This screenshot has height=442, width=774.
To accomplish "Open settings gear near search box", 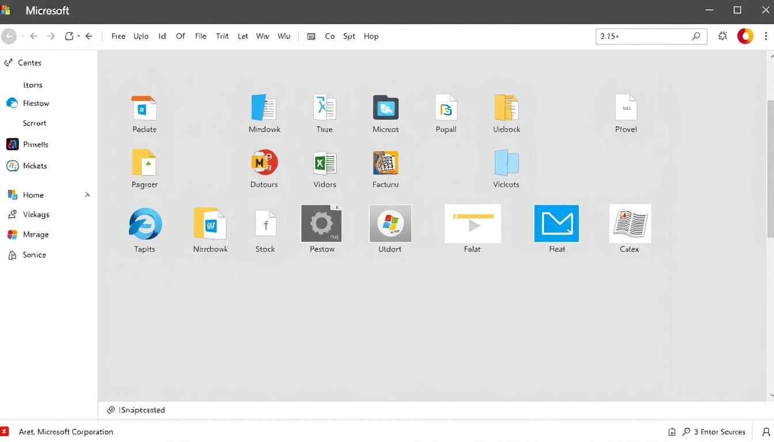I will point(723,36).
